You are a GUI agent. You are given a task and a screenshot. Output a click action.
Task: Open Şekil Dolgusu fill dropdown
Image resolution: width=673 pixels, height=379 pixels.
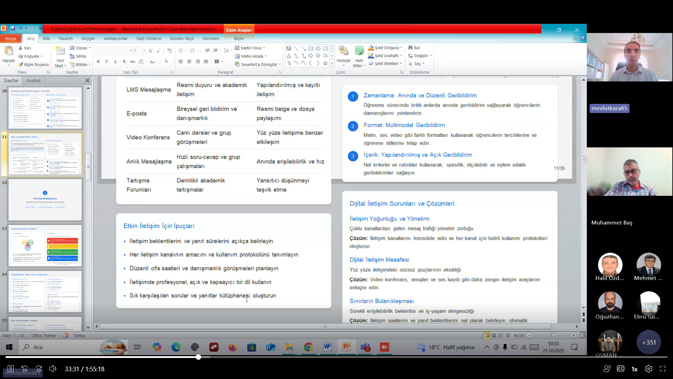coord(401,48)
